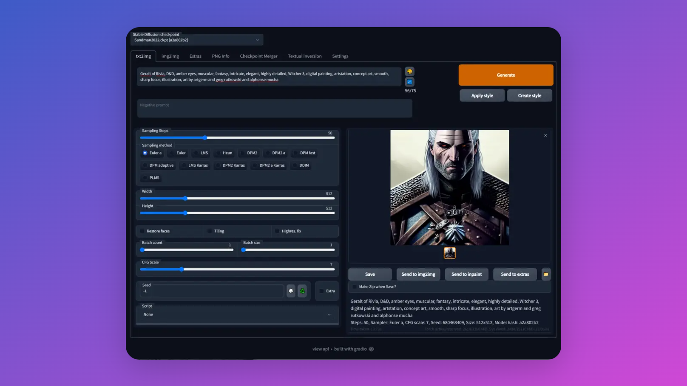Click the Create style button

529,95
